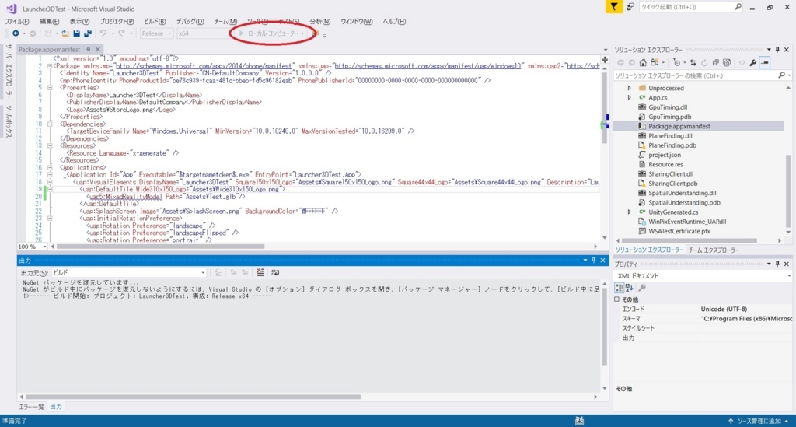Expand the App.cs tree node
This screenshot has height=427, width=796.
629,97
